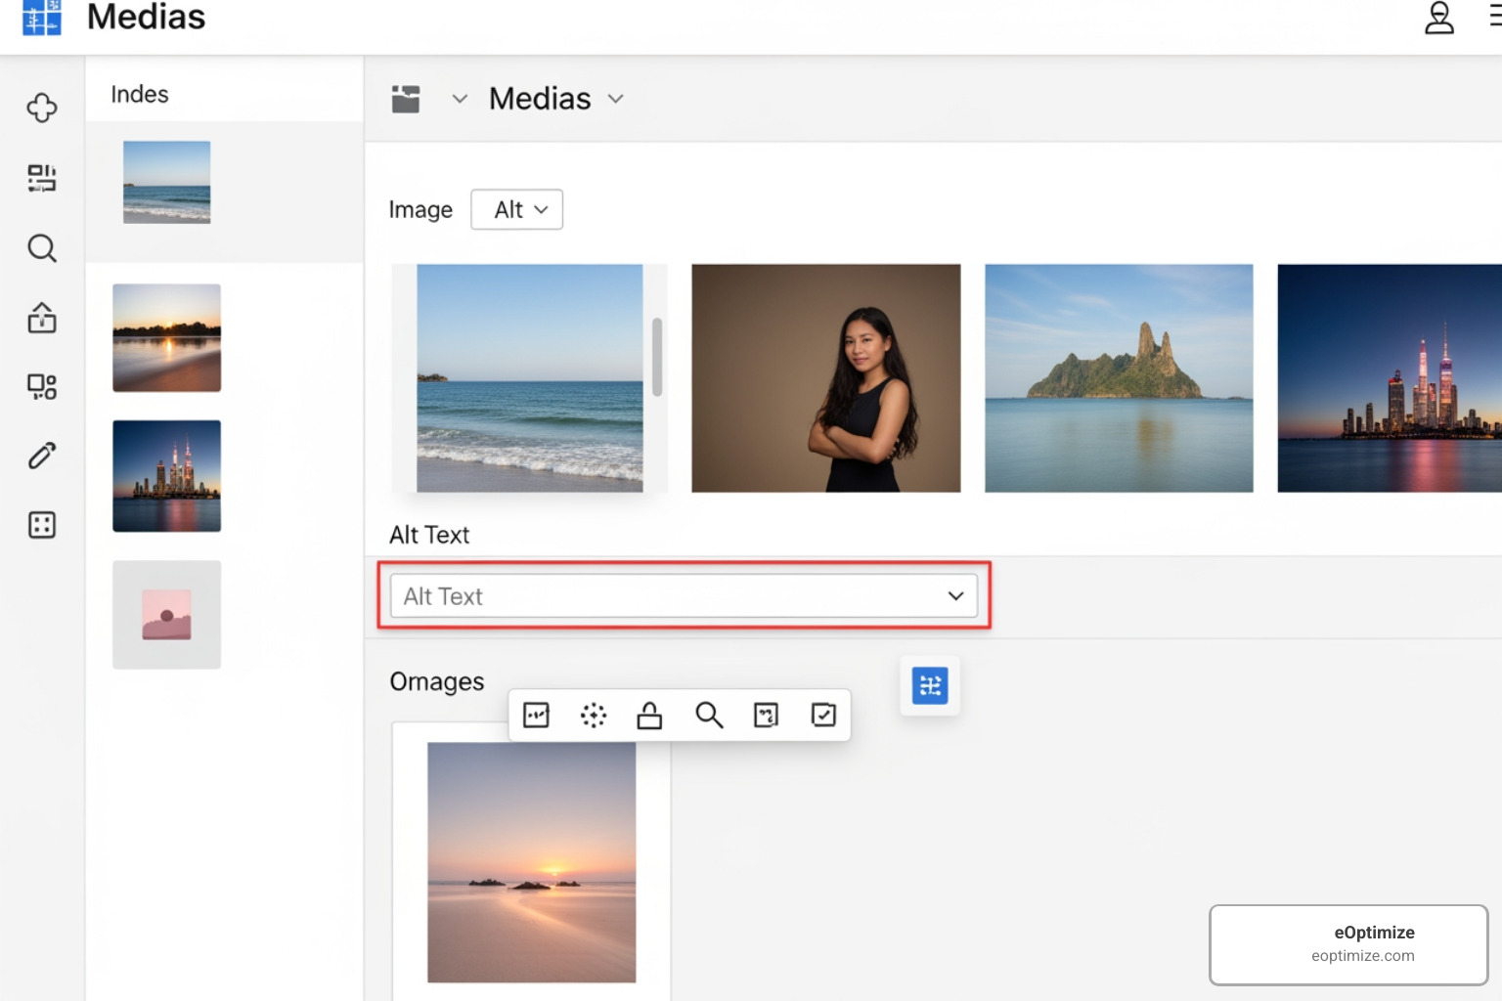Click the blue node settings icon near Omages
Viewport: 1502px width, 1001px height.
coord(929,685)
